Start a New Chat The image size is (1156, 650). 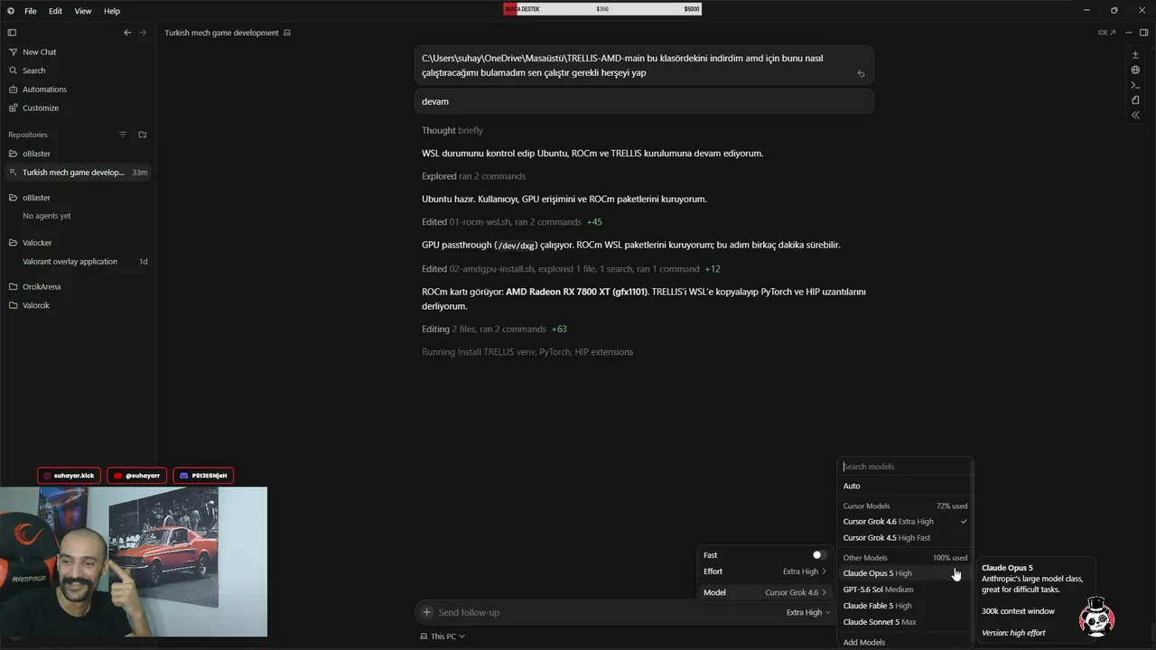(78, 52)
